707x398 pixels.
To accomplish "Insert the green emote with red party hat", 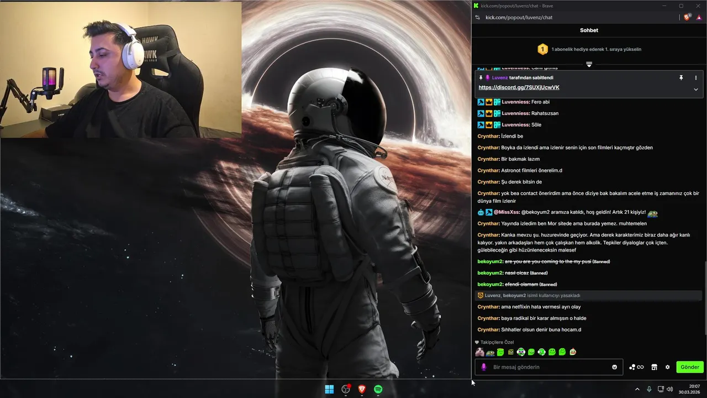I will point(573,352).
